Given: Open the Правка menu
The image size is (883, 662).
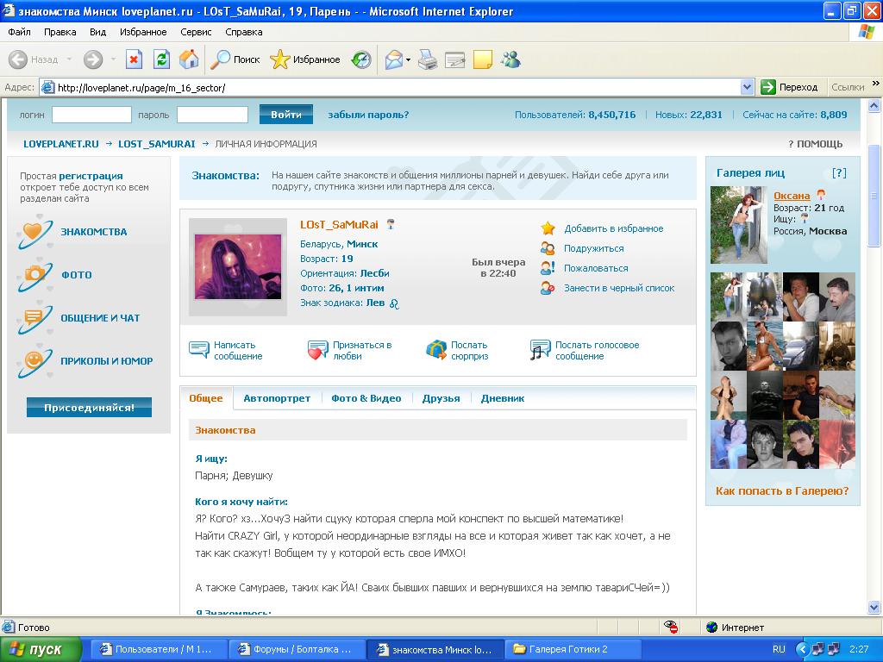Looking at the screenshot, I should click(x=60, y=32).
